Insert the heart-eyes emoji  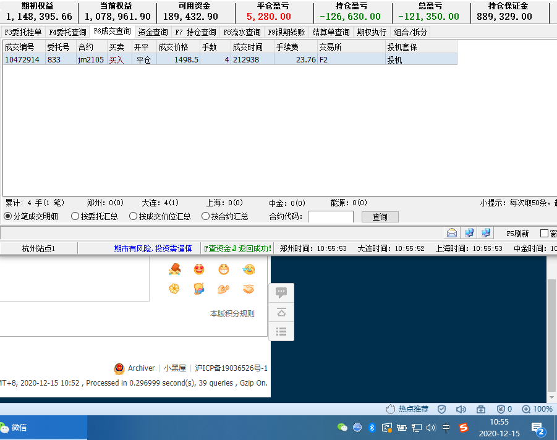coord(199,269)
